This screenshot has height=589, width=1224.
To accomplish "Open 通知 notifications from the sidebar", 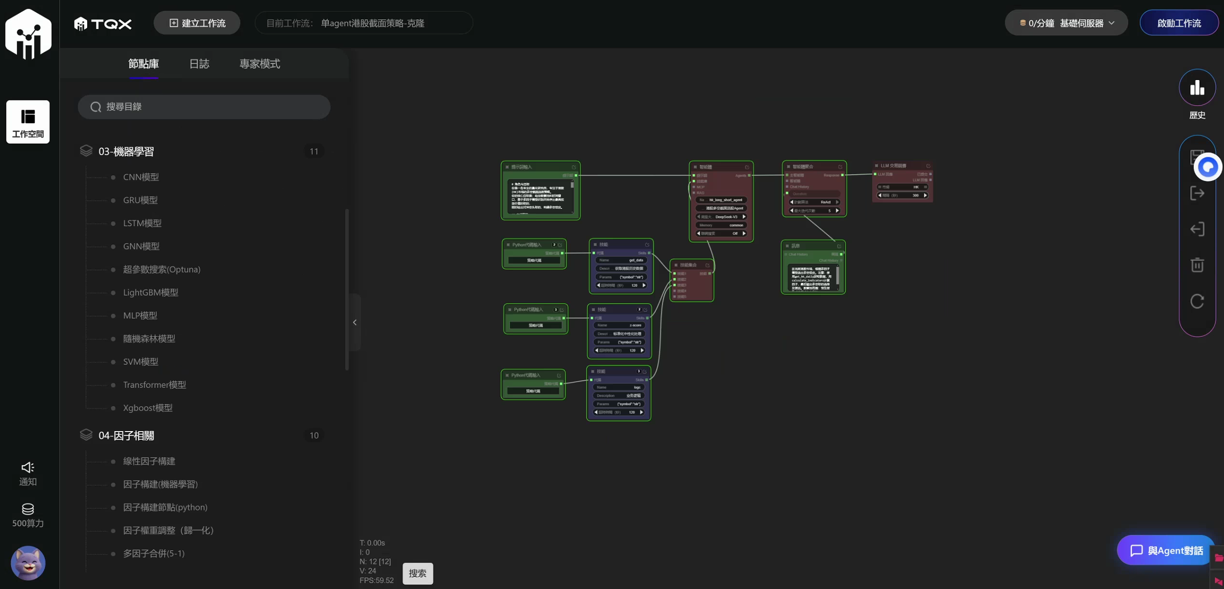I will (x=28, y=473).
